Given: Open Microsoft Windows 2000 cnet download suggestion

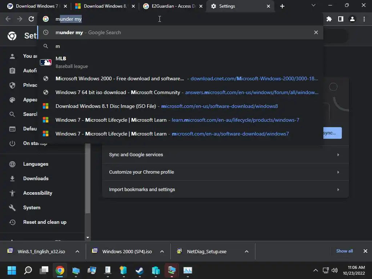Looking at the screenshot, I should (180, 78).
